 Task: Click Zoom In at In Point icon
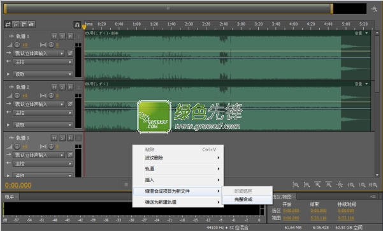[351, 185]
